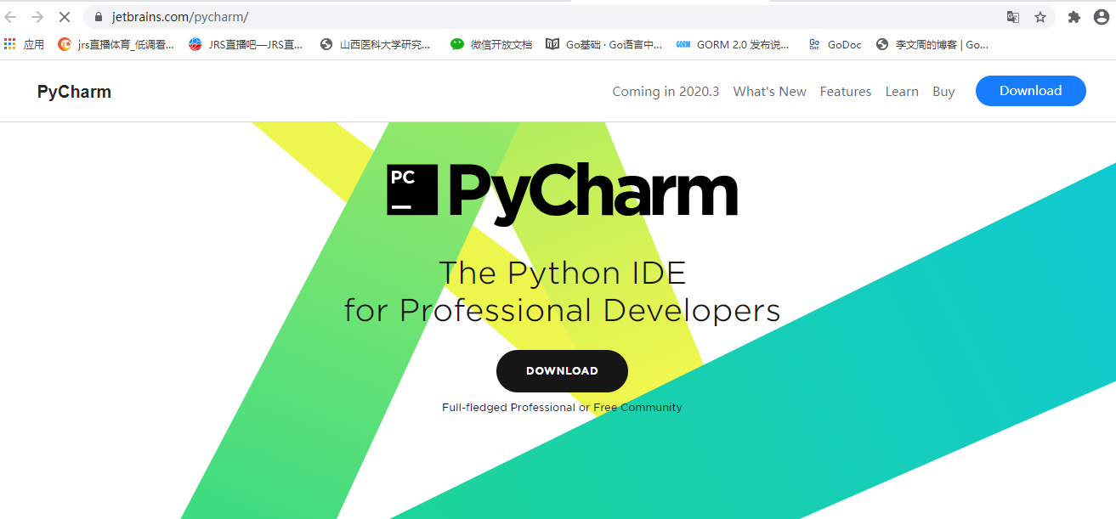The height and width of the screenshot is (519, 1116).
Task: Click 'for Professional Developers' headline text
Action: click(562, 310)
